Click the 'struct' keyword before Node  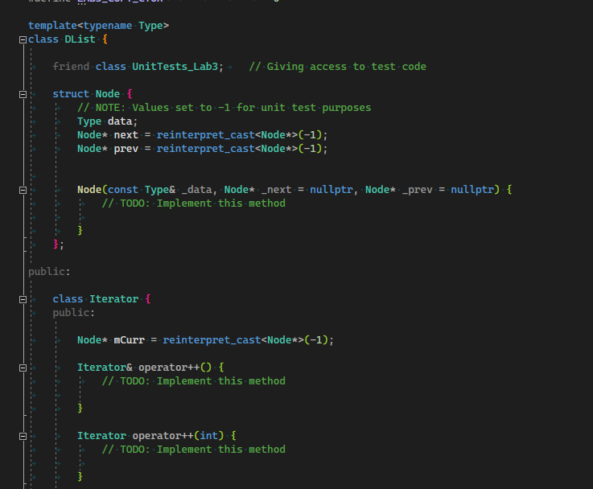[x=71, y=94]
